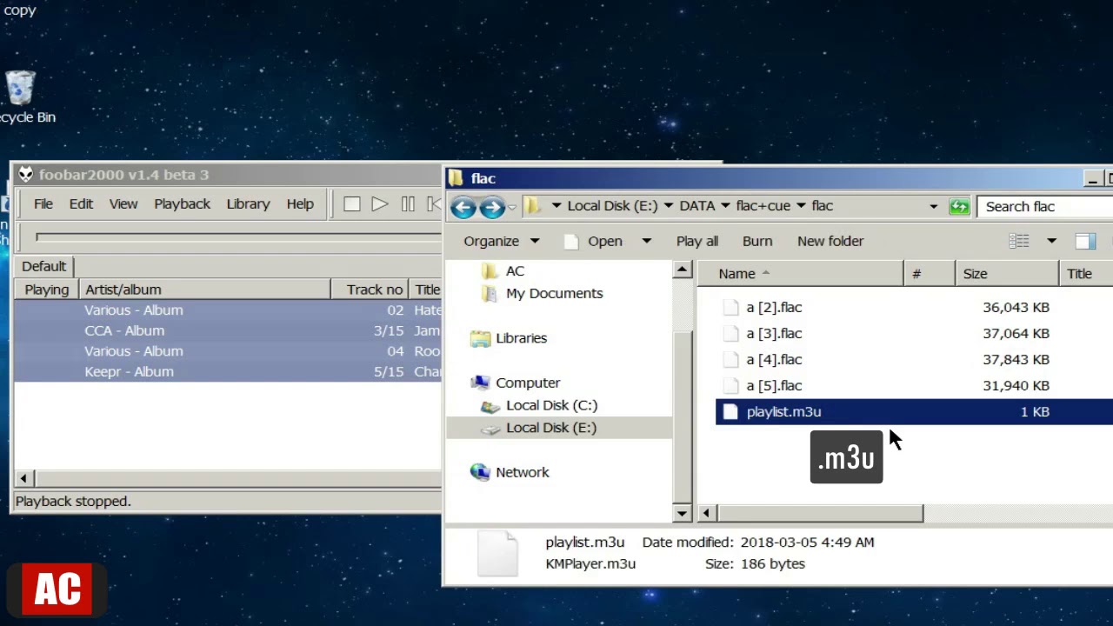This screenshot has width=1113, height=626.
Task: Expand the arrow next to Open button
Action: 646,241
